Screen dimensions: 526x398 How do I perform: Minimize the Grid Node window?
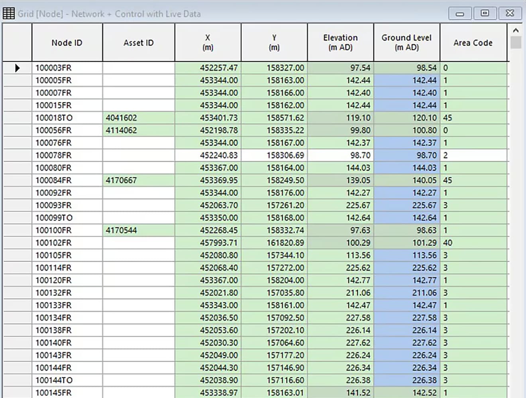tap(460, 14)
